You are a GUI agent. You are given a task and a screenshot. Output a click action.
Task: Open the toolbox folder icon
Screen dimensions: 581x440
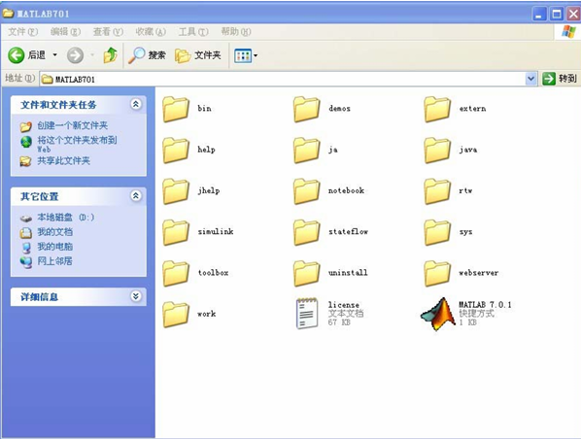(x=176, y=273)
